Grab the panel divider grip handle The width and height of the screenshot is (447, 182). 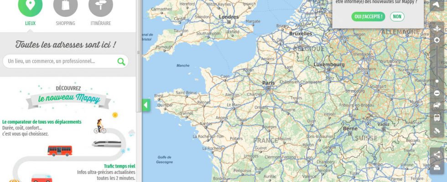pyautogui.click(x=139, y=53)
